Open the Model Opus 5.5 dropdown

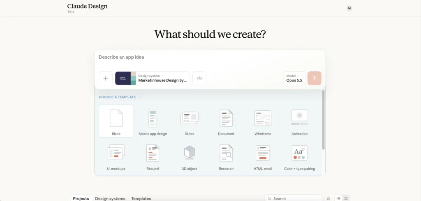[x=294, y=78]
